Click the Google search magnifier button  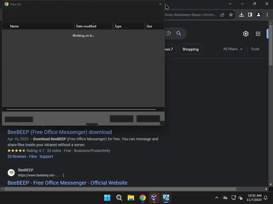pyautogui.click(x=179, y=33)
